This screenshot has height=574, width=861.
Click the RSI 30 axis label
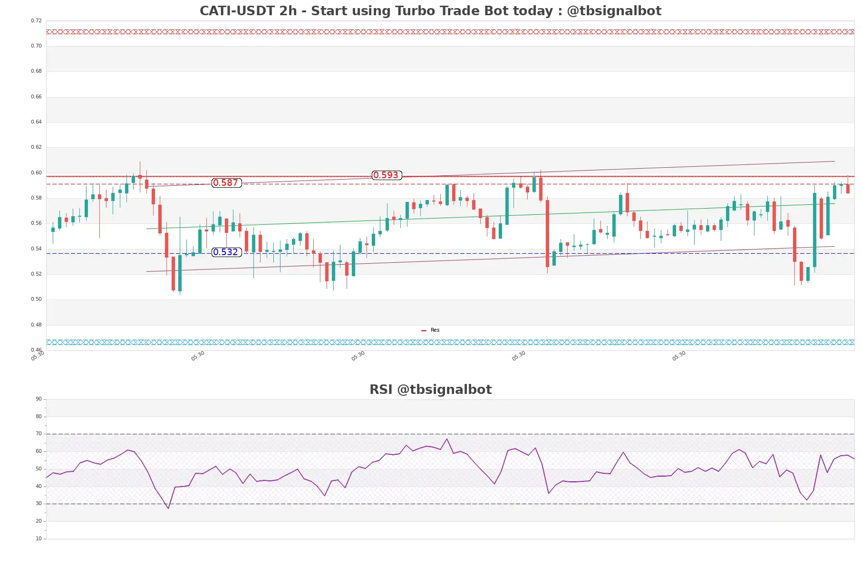[x=39, y=504]
